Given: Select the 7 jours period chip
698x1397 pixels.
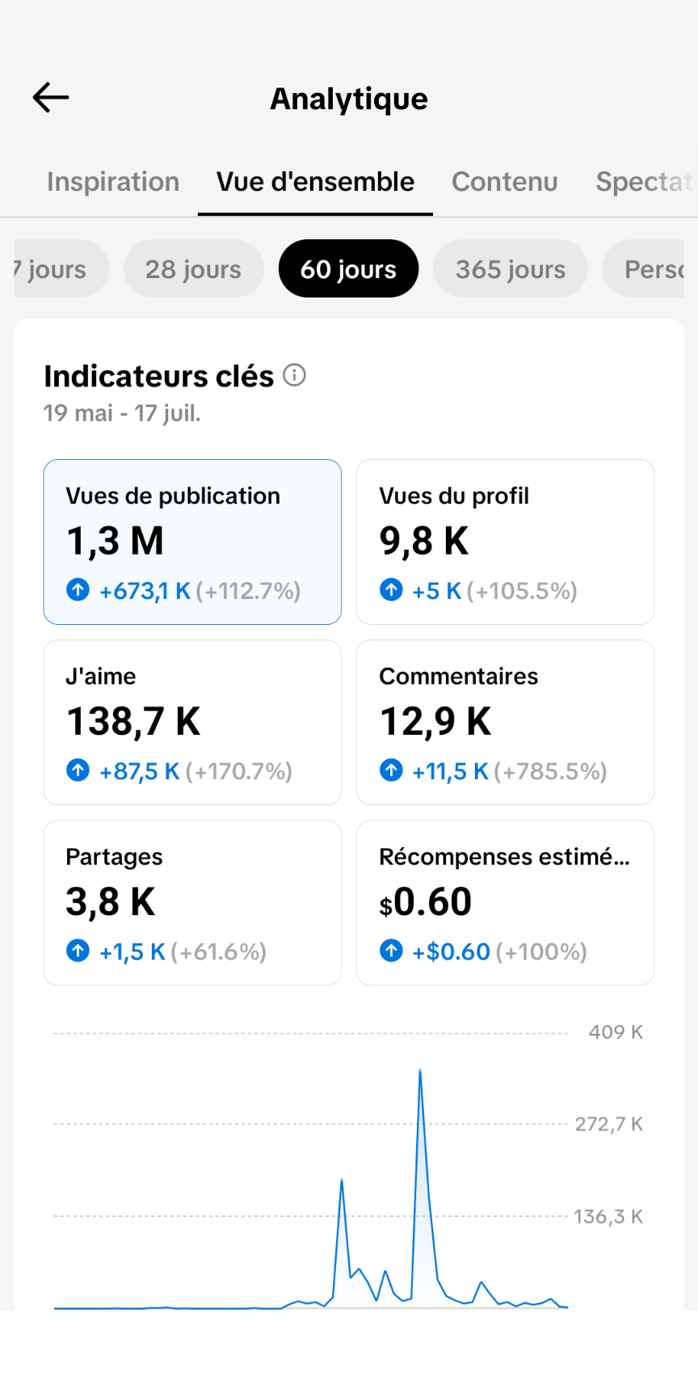Looking at the screenshot, I should (61, 268).
